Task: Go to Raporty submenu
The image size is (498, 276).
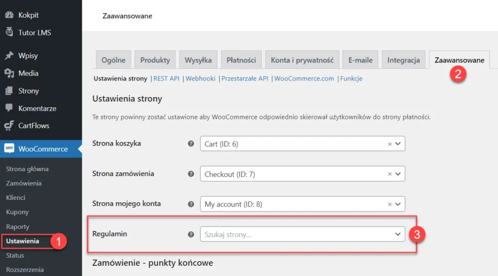Action: pyautogui.click(x=18, y=227)
